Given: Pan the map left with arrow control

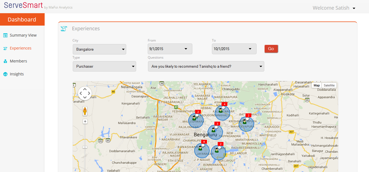Looking at the screenshot, I should click(81, 93).
